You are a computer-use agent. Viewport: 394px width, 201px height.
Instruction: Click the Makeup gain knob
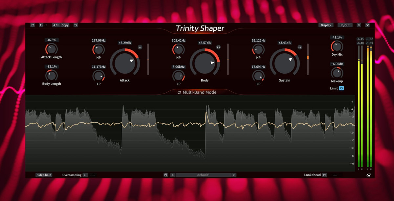point(337,73)
